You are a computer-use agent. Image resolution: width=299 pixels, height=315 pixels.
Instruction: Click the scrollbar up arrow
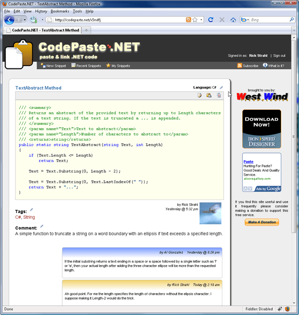[x=294, y=37]
